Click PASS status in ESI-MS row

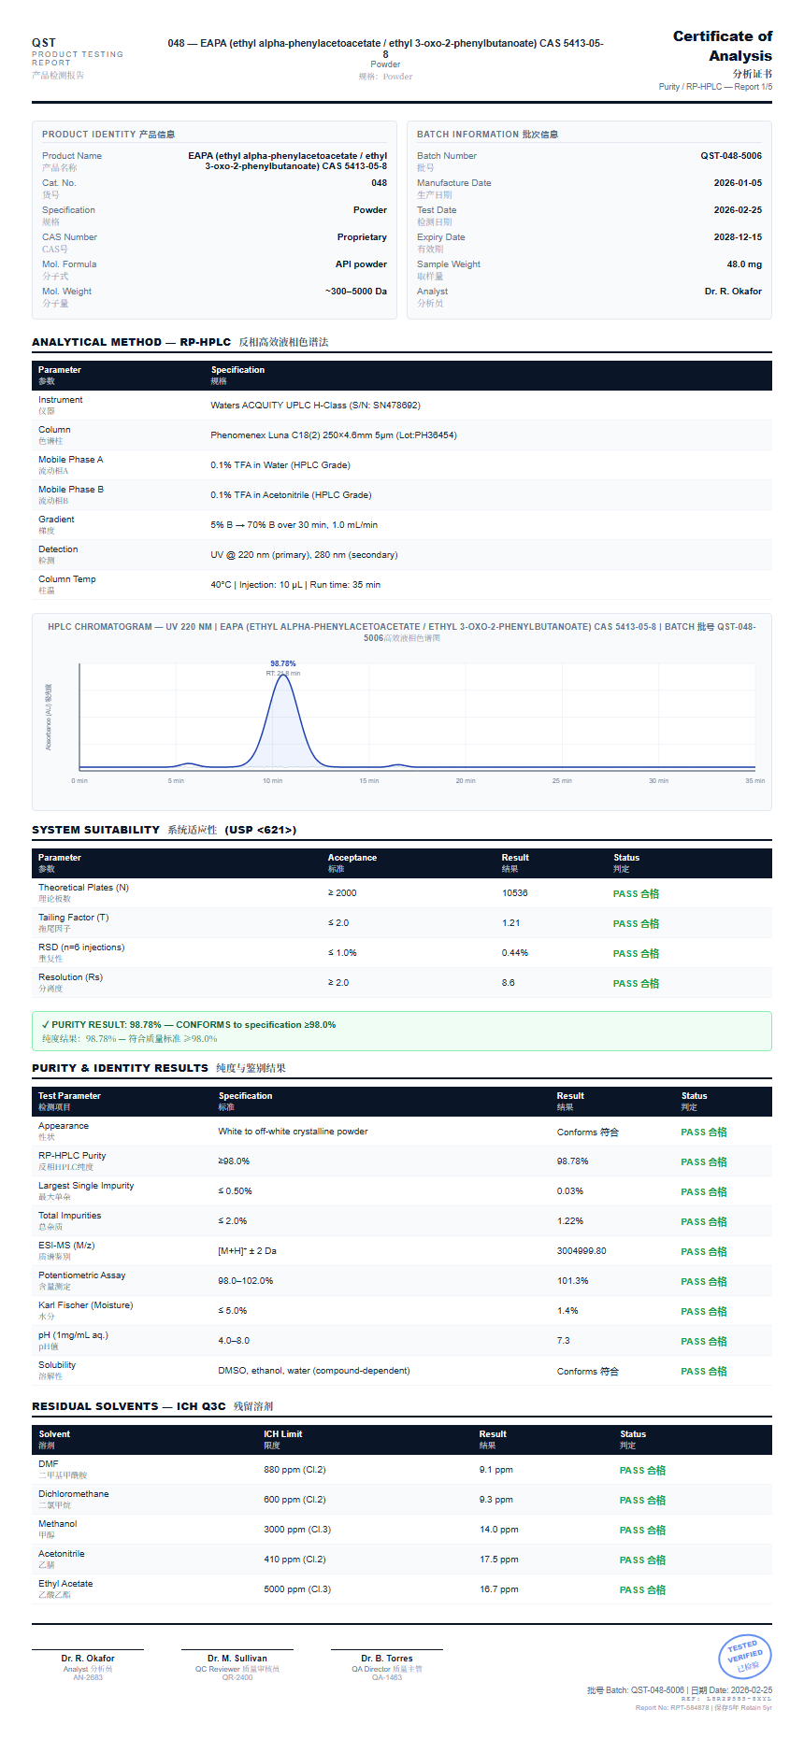coord(704,1252)
